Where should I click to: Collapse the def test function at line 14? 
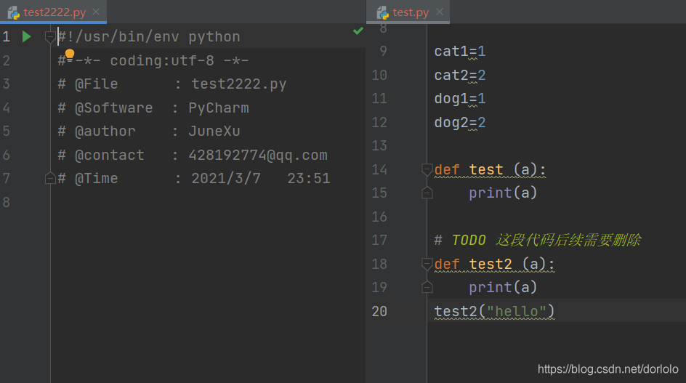(427, 169)
